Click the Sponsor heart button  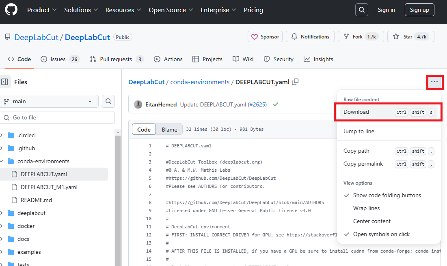coord(265,37)
